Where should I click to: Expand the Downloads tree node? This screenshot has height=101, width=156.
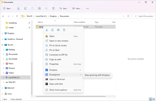click(x=3, y=59)
